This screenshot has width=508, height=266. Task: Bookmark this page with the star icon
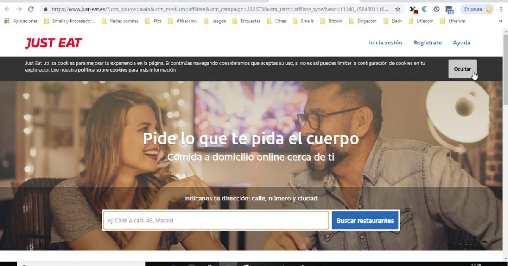[x=398, y=9]
